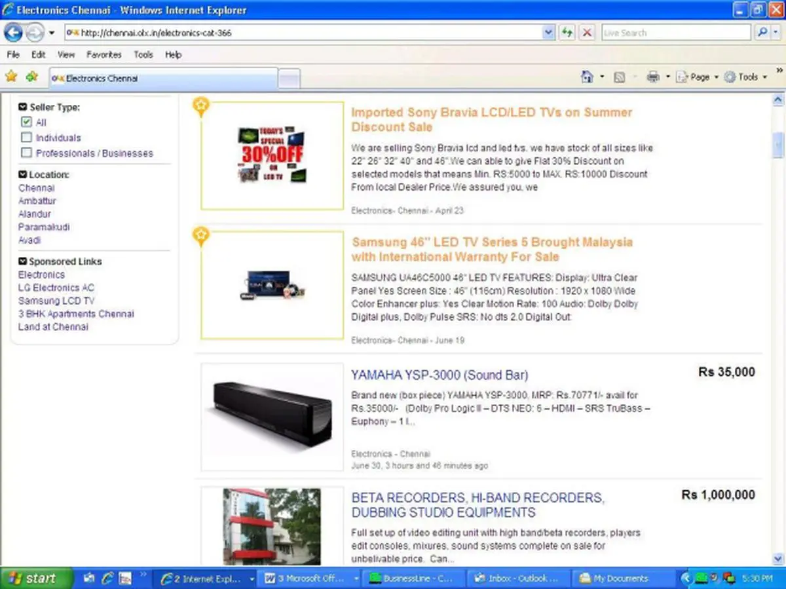Open the search provider options dropdown

coord(777,33)
